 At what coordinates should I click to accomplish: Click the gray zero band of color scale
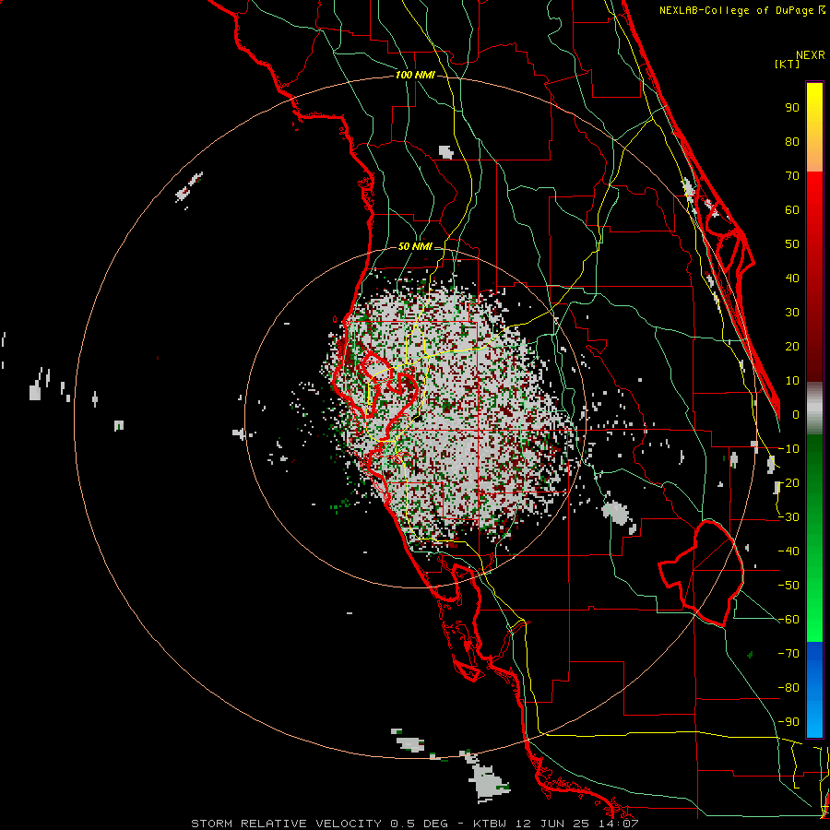click(x=814, y=409)
